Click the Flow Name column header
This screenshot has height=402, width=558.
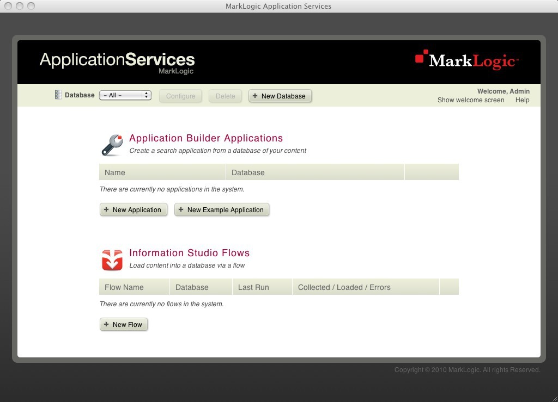(x=134, y=287)
